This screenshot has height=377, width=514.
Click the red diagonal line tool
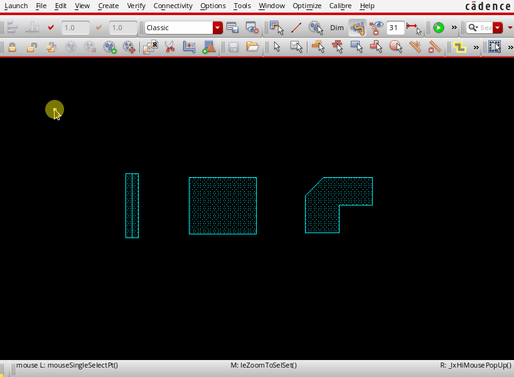click(x=296, y=28)
